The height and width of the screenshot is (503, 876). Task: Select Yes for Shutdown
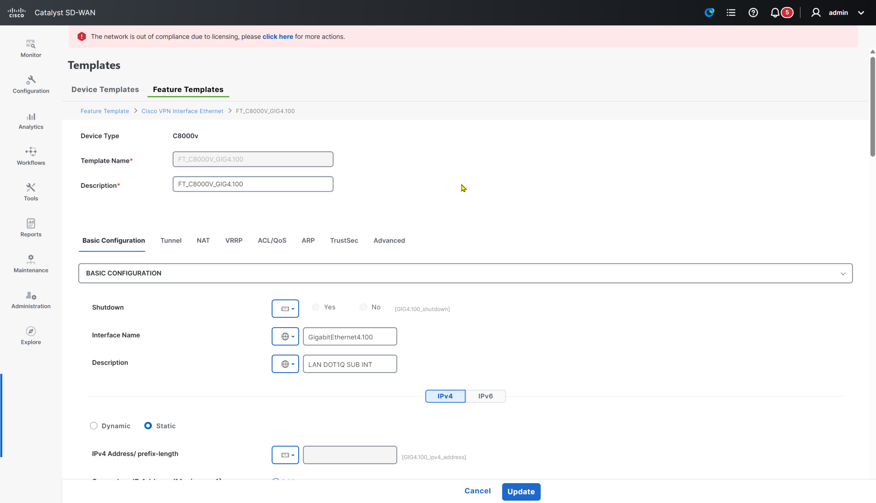pos(315,307)
